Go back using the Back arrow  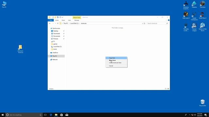(50, 23)
